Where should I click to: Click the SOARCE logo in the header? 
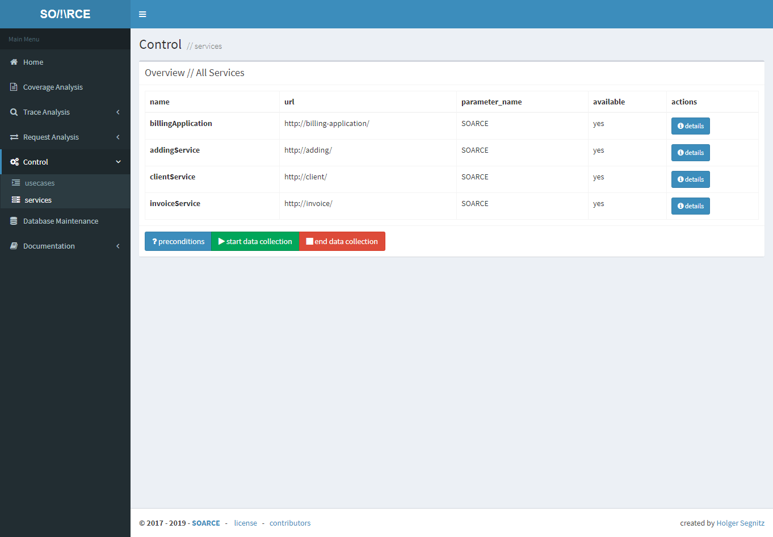(x=65, y=14)
